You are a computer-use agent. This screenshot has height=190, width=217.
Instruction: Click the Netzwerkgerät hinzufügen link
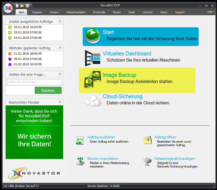click(175, 158)
